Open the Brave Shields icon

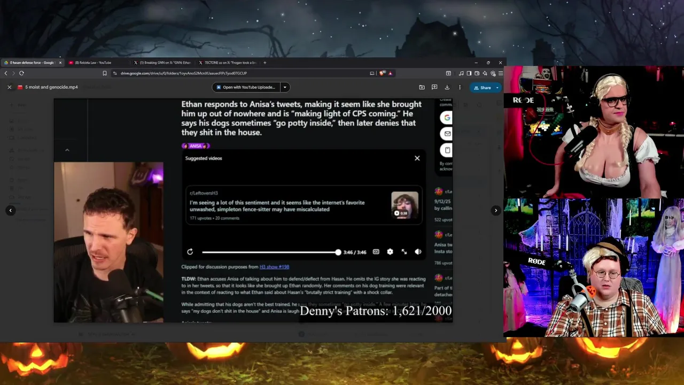tap(382, 73)
